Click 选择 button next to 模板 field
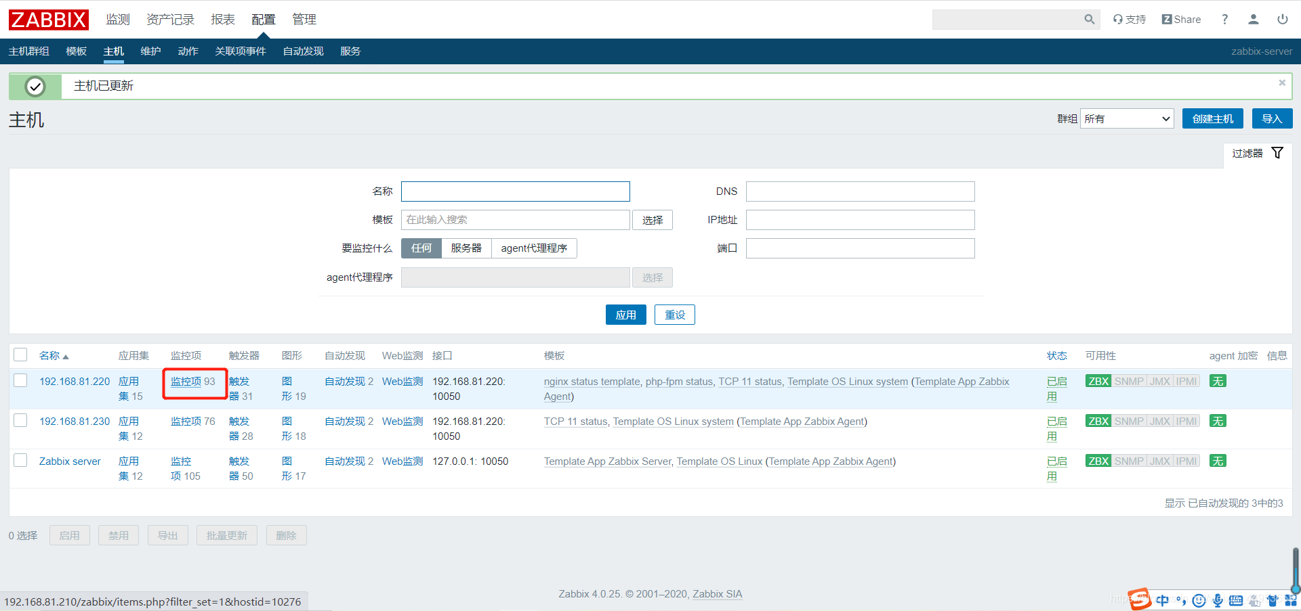Image resolution: width=1301 pixels, height=611 pixels. coord(653,220)
